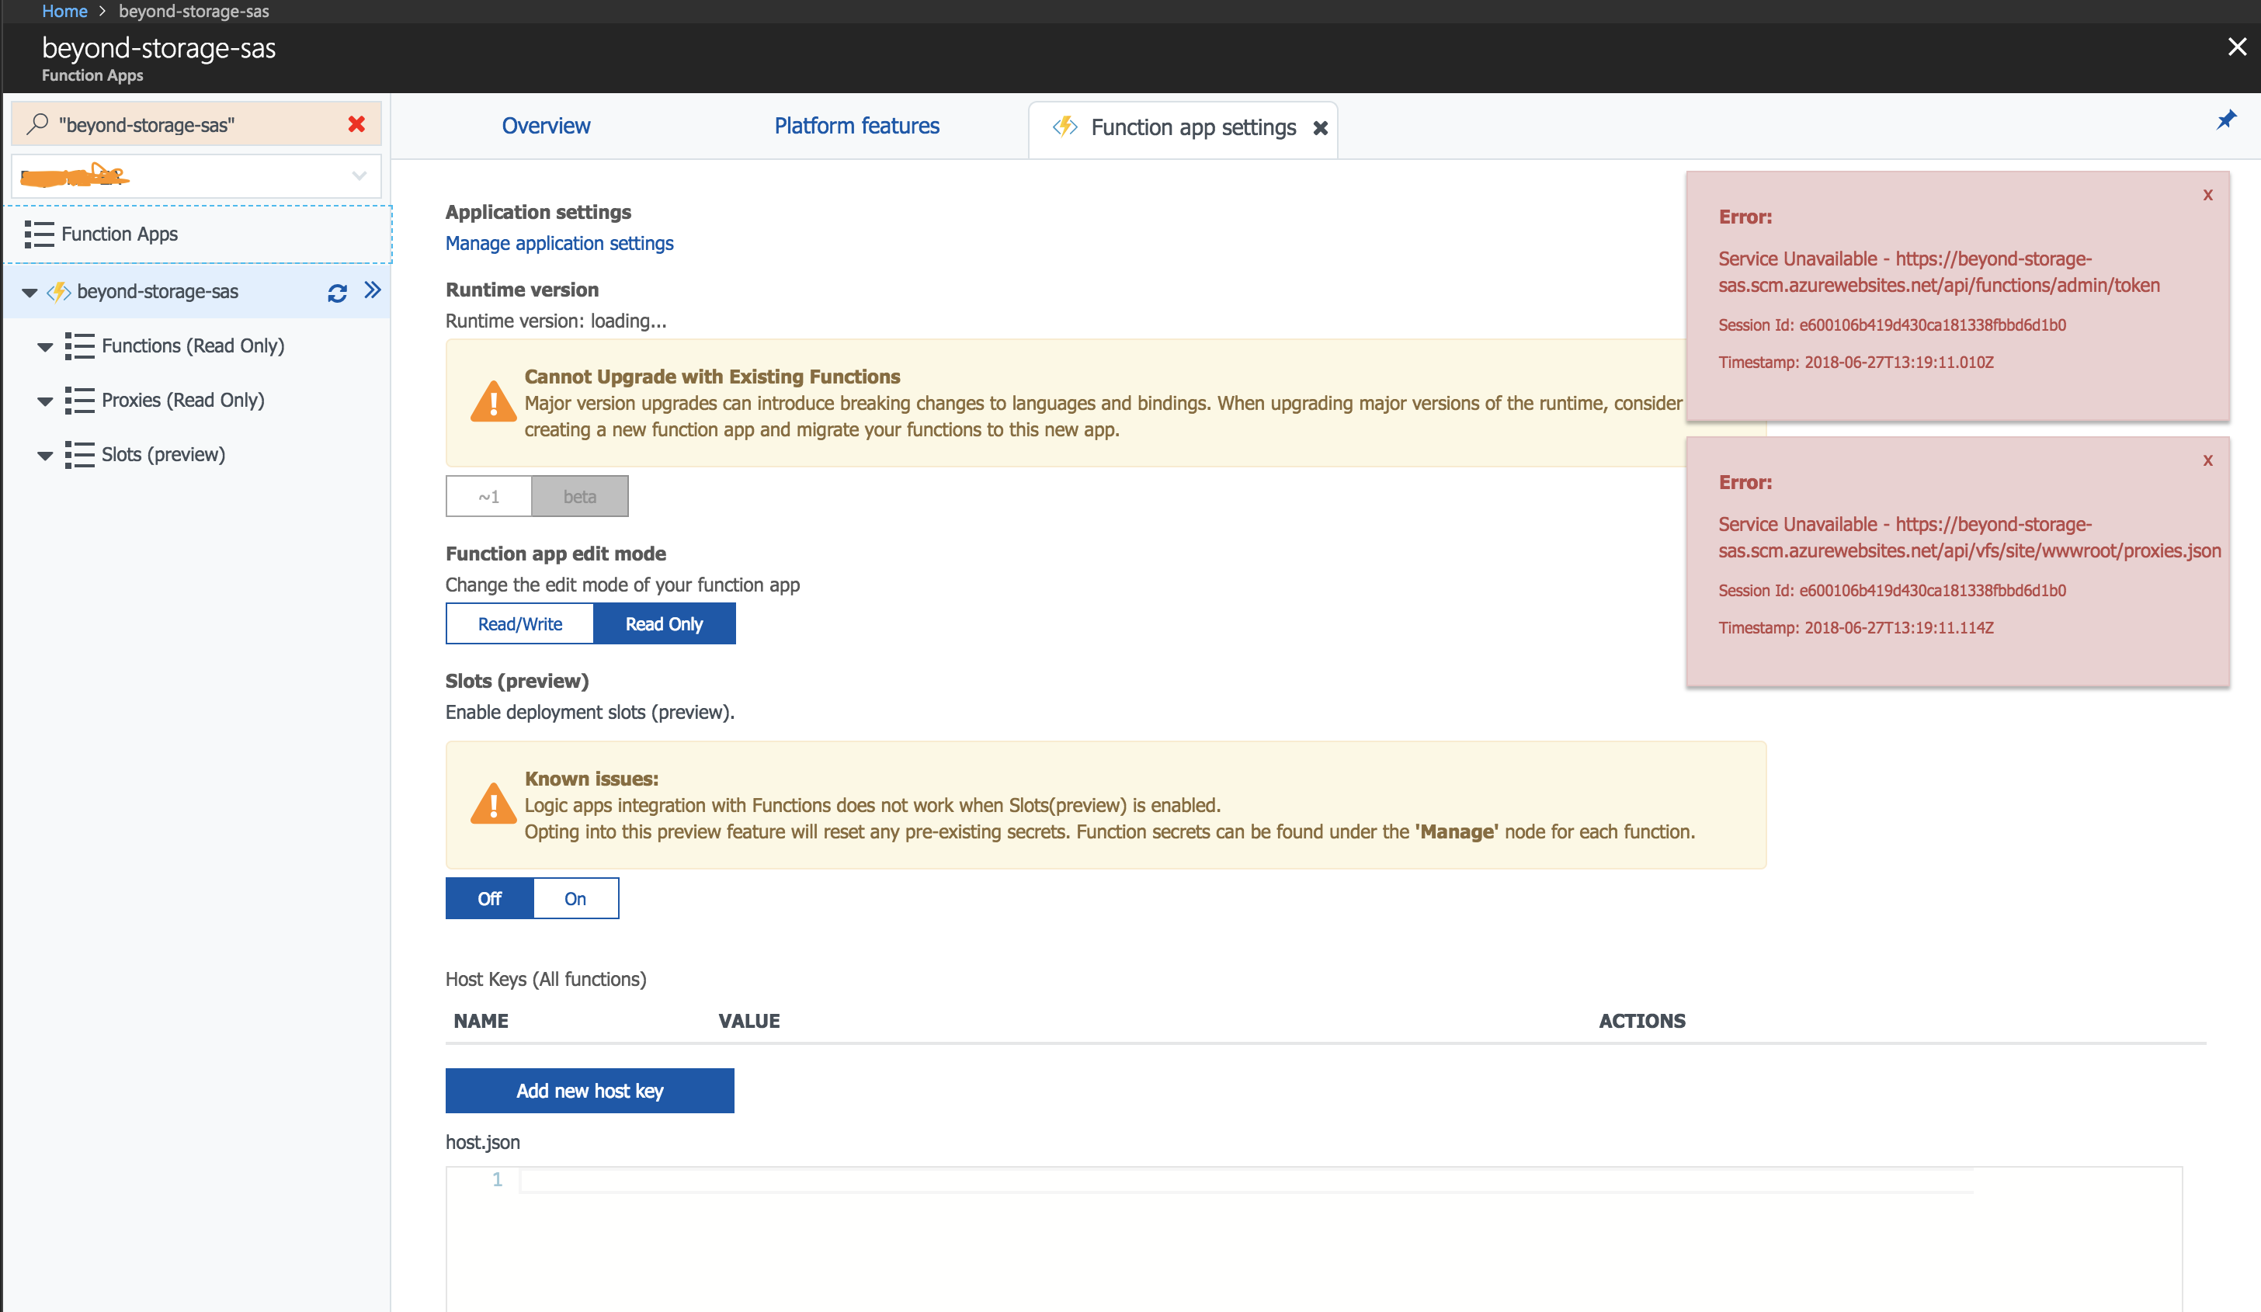Collapse the Functions (Read Only) tree node
This screenshot has height=1312, width=2261.
[45, 346]
